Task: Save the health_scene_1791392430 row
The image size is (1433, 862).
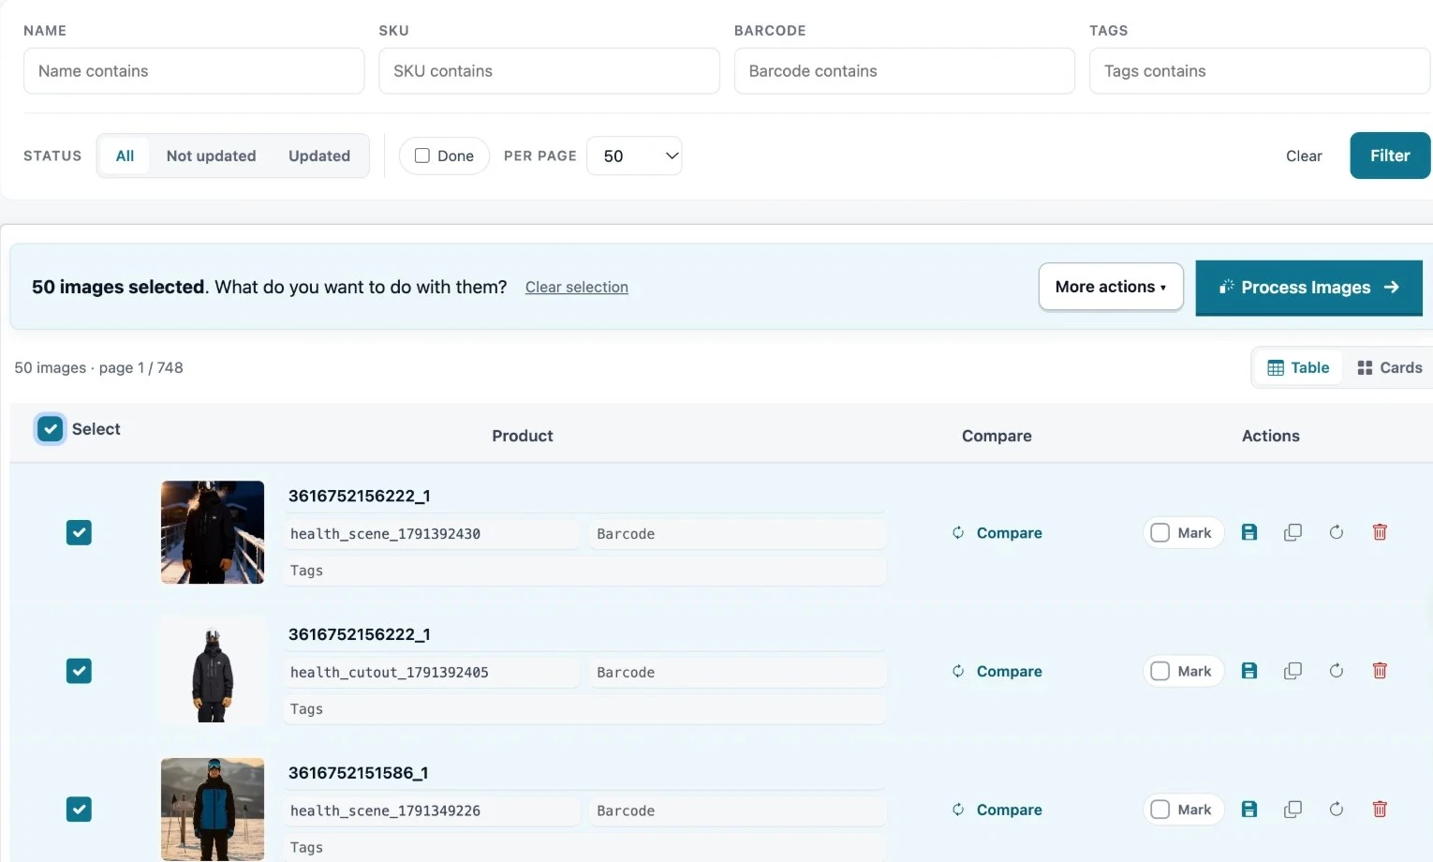Action: pos(1249,532)
